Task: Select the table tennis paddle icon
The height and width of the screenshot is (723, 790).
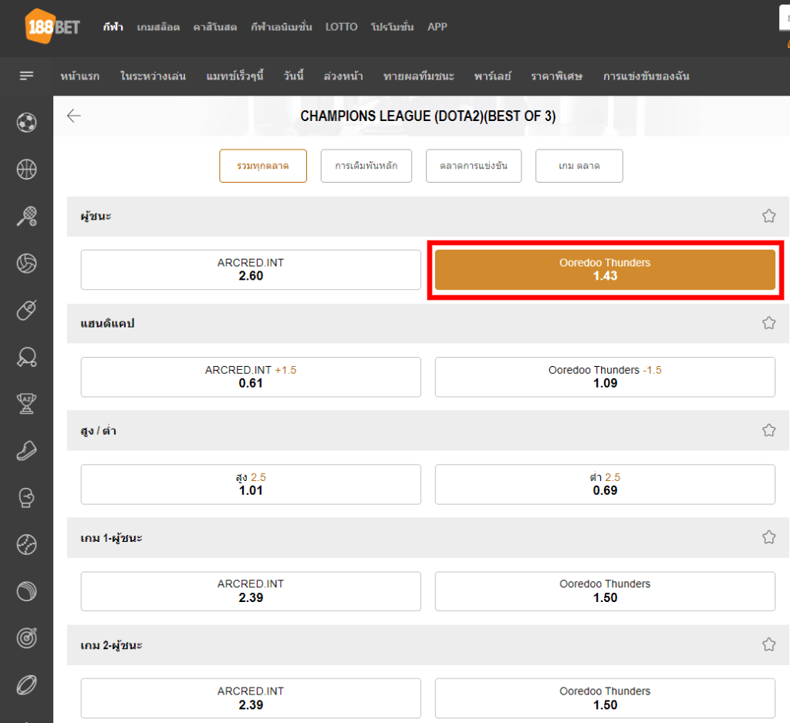Action: pos(26,356)
